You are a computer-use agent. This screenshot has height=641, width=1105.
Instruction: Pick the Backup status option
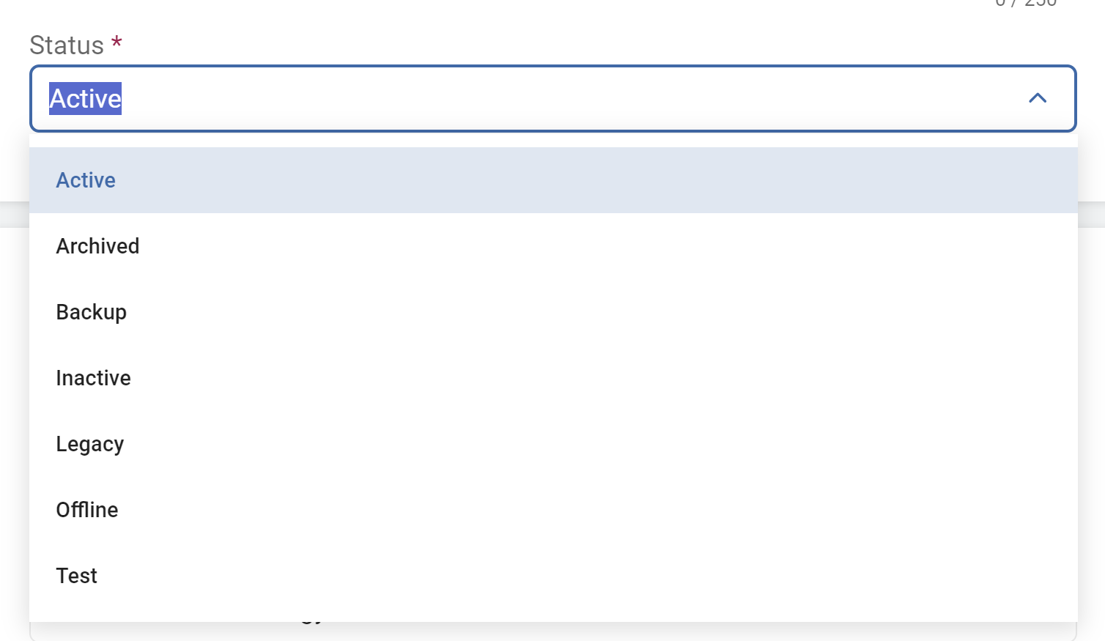coord(92,312)
